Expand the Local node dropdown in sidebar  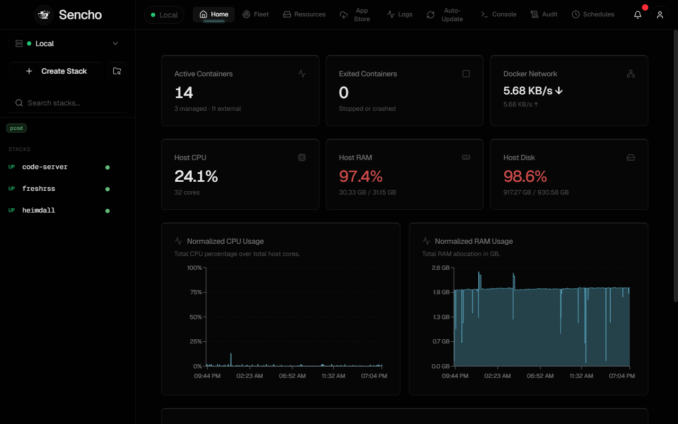click(x=67, y=43)
